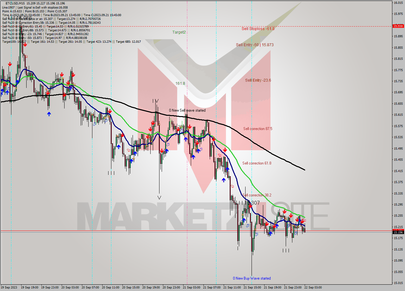Click the 15.655 price axis label
The image size is (405, 291).
pyautogui.click(x=398, y=103)
